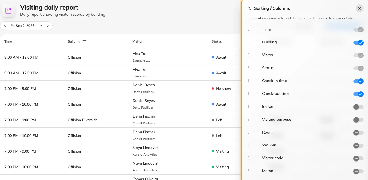Switch on the Memo column toggle
This screenshot has height=180, width=368.
click(358, 171)
